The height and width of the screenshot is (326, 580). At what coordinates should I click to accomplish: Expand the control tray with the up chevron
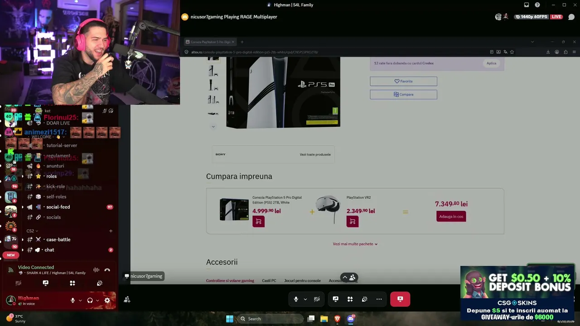coord(345,278)
